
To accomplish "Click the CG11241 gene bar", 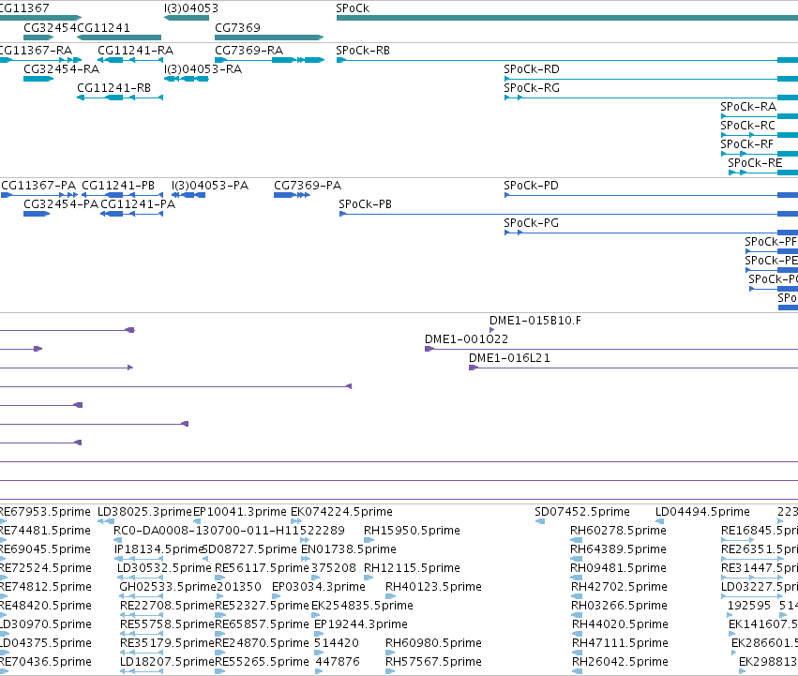I will tap(119, 38).
